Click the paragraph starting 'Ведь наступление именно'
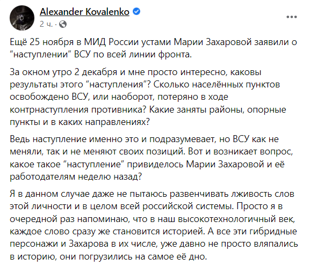Viewport: 310px width, 266px height. pos(152,158)
